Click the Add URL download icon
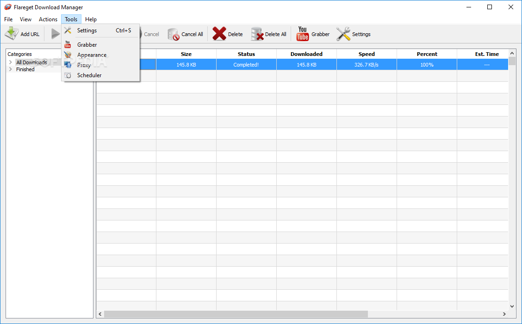This screenshot has width=522, height=324. [x=11, y=34]
